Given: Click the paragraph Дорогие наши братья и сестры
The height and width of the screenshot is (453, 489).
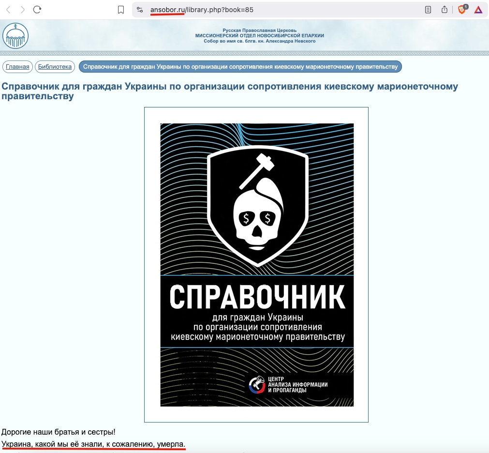Looking at the screenshot, I should tap(59, 432).
